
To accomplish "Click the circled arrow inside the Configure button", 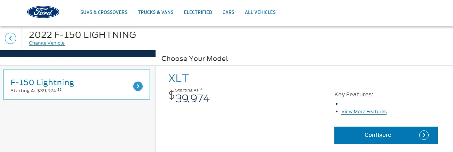I will point(424,135).
